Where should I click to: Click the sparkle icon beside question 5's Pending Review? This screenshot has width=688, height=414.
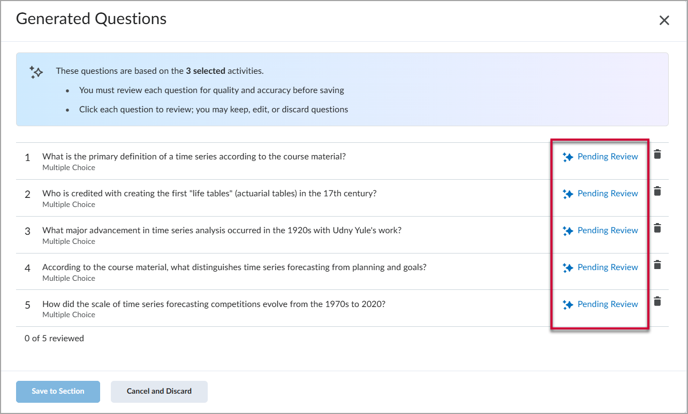[568, 305]
